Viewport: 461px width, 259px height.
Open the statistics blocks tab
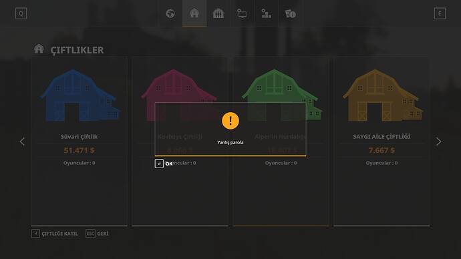pos(267,13)
